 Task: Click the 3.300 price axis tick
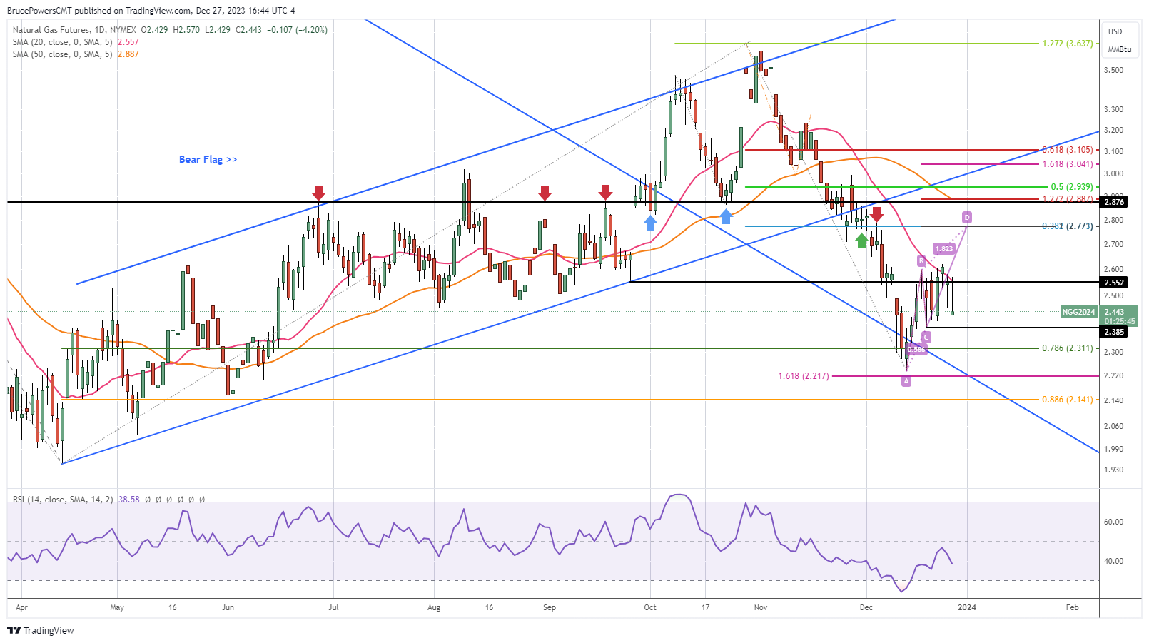tap(1113, 109)
